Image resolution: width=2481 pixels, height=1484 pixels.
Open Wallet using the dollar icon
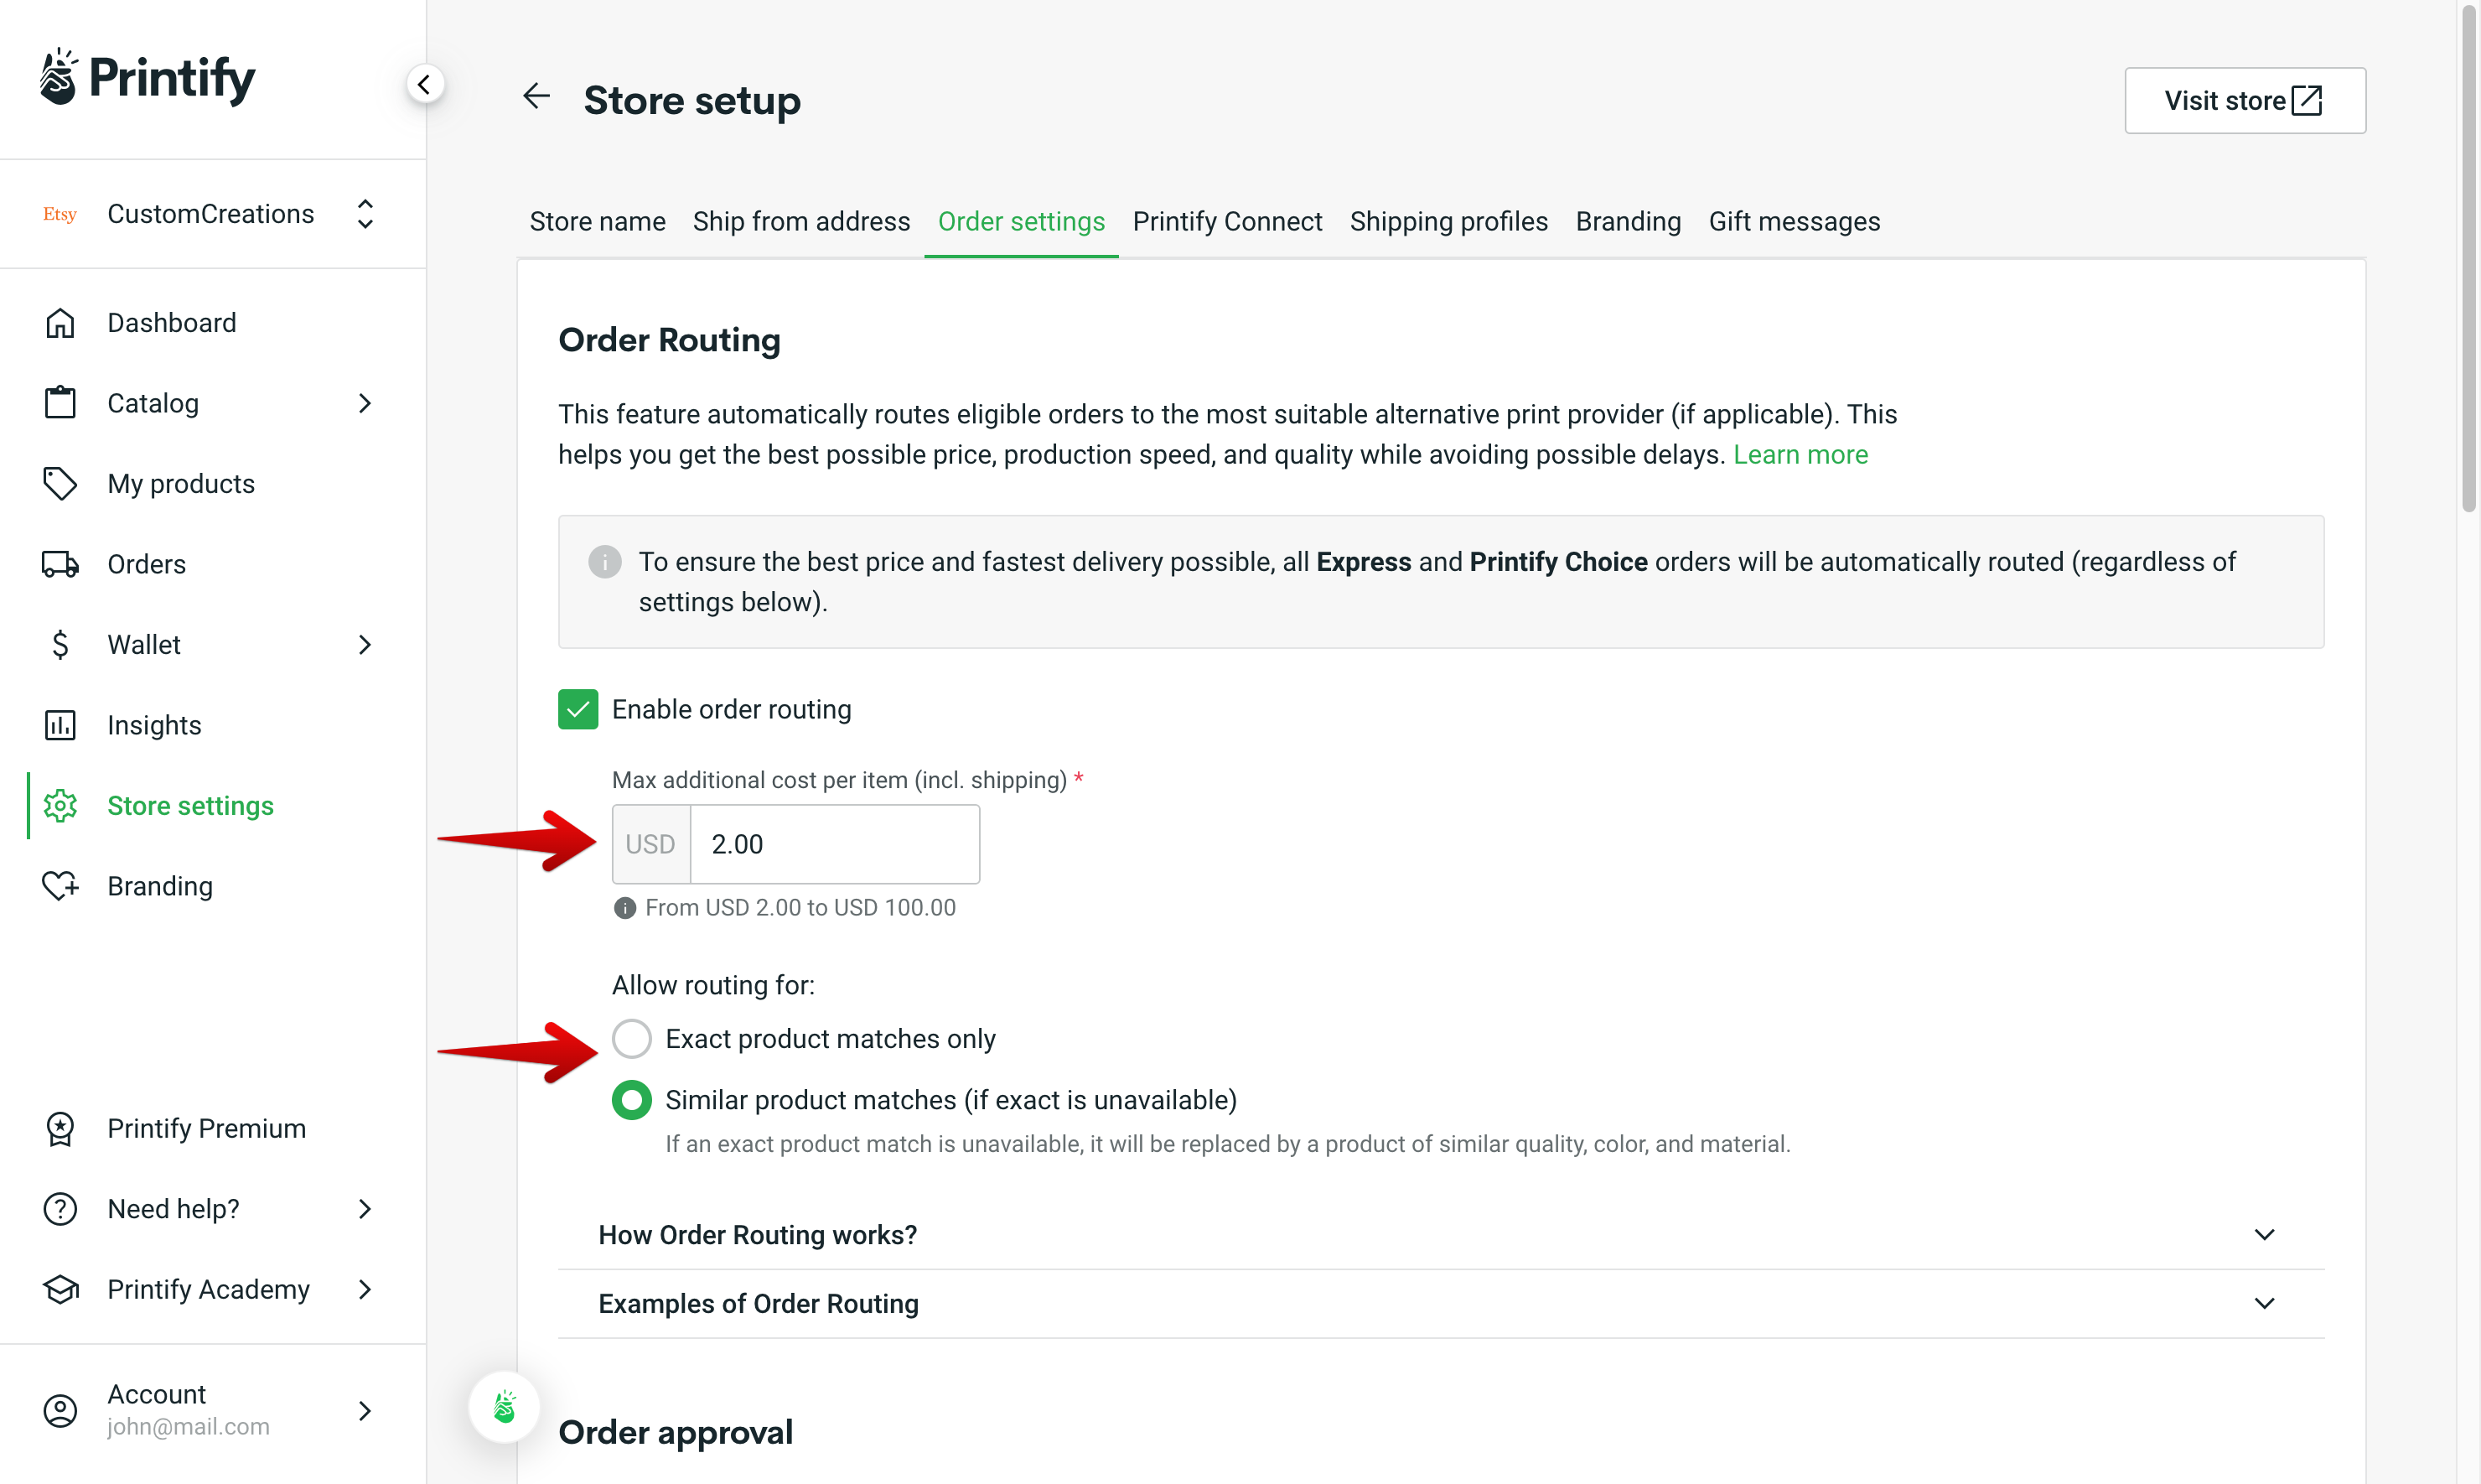[60, 644]
